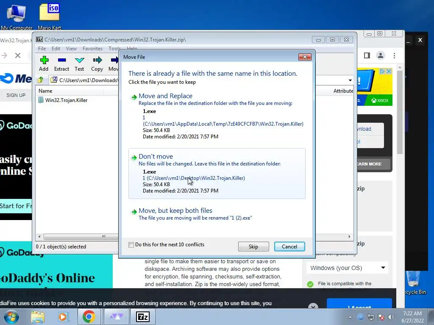Click the purple triangles taskbar app icon
Image resolution: width=434 pixels, height=325 pixels.
point(117,317)
